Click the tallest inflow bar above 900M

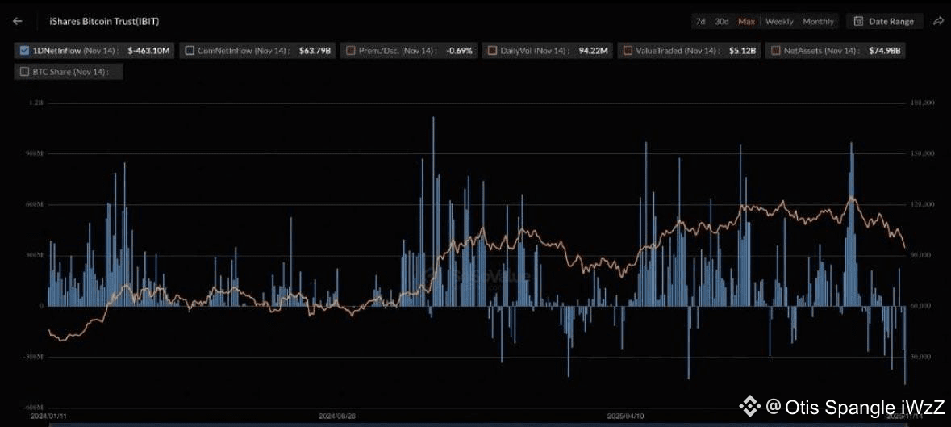433,211
